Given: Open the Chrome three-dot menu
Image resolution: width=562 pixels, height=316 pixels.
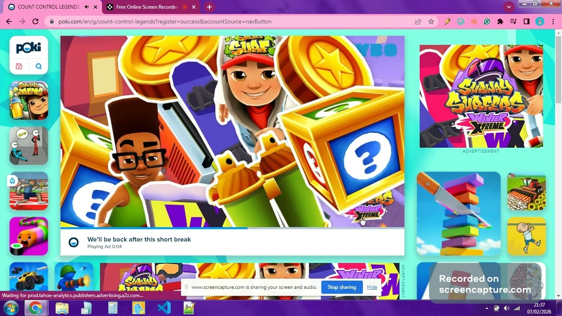Looking at the screenshot, I should (552, 21).
